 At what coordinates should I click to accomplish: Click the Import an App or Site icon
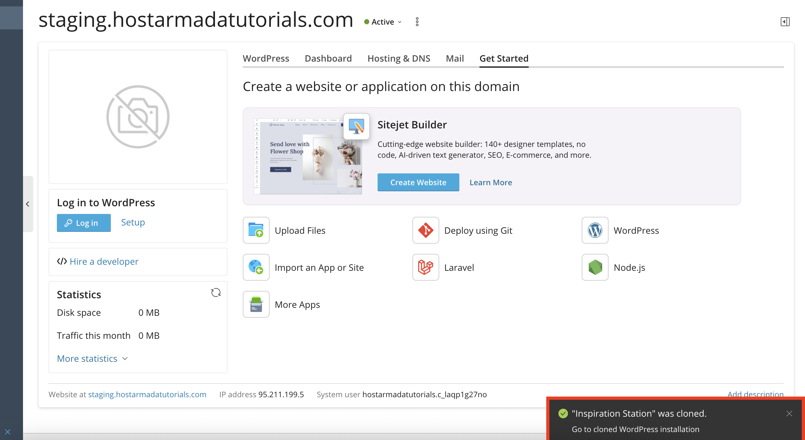coord(256,267)
